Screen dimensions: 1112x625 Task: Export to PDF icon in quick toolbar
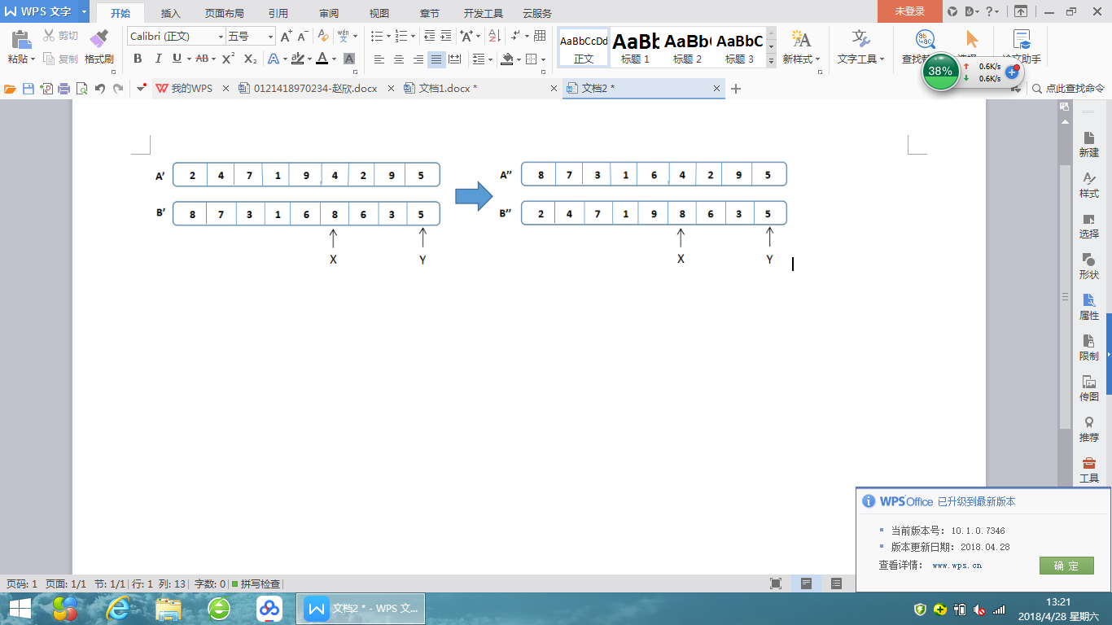46,89
